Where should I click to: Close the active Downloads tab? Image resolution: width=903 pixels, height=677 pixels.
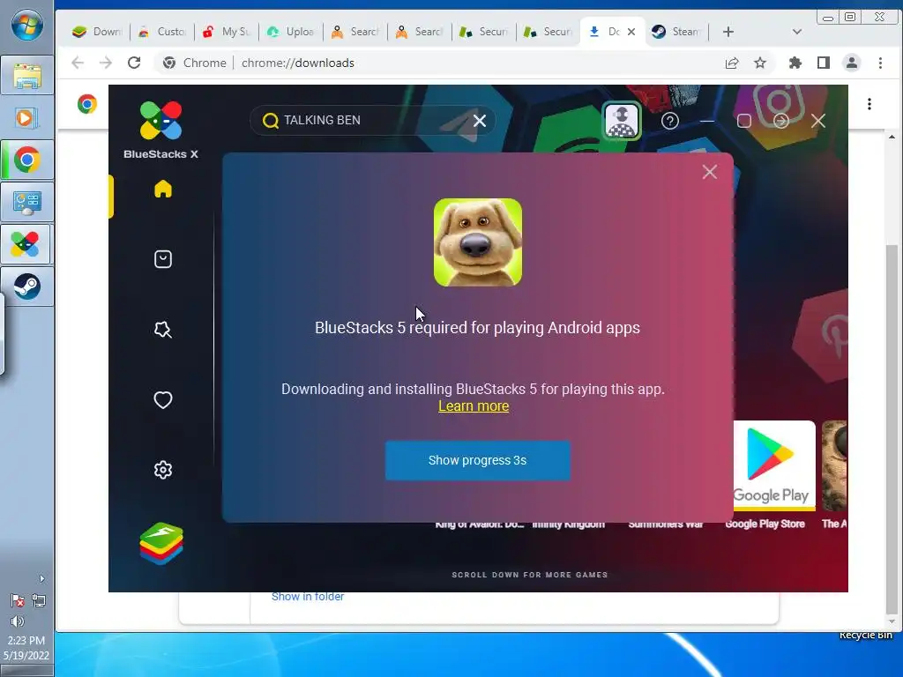(631, 32)
